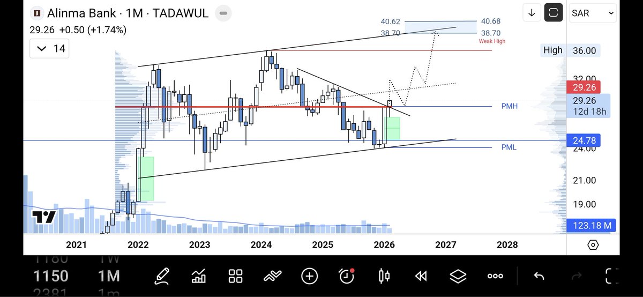Undo the last action
The image size is (643, 297).
(x=539, y=276)
